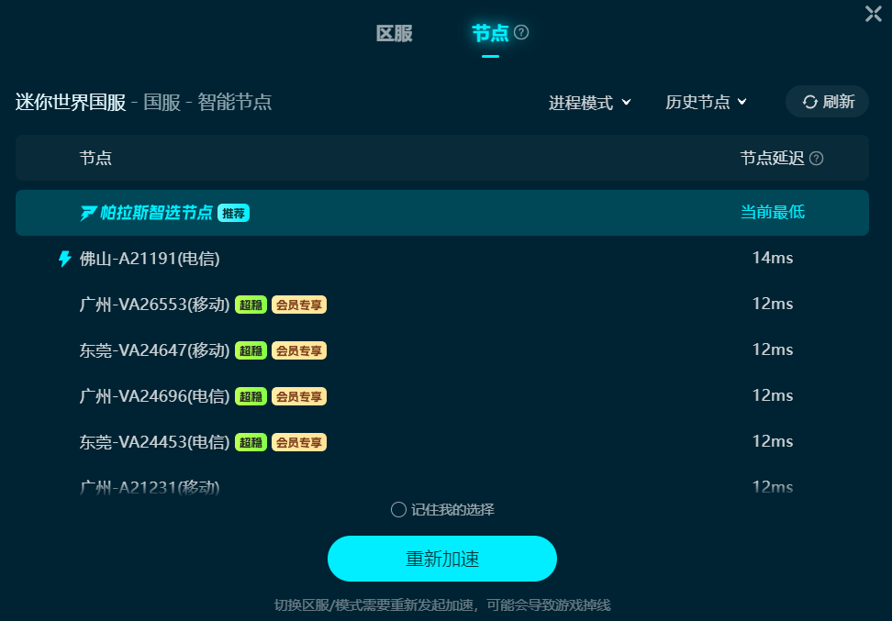
Task: Click the Pallas logo icon in smart node row
Action: (x=88, y=213)
